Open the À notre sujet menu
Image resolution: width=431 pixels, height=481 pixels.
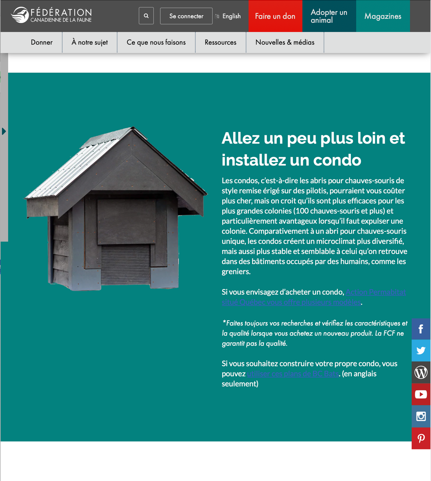coord(90,42)
